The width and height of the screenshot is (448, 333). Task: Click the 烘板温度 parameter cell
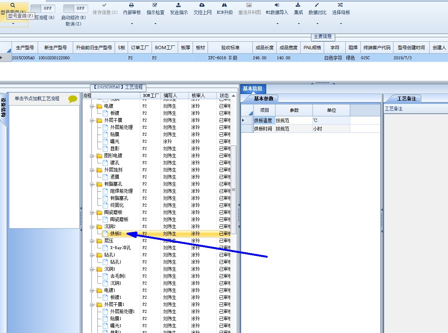264,120
